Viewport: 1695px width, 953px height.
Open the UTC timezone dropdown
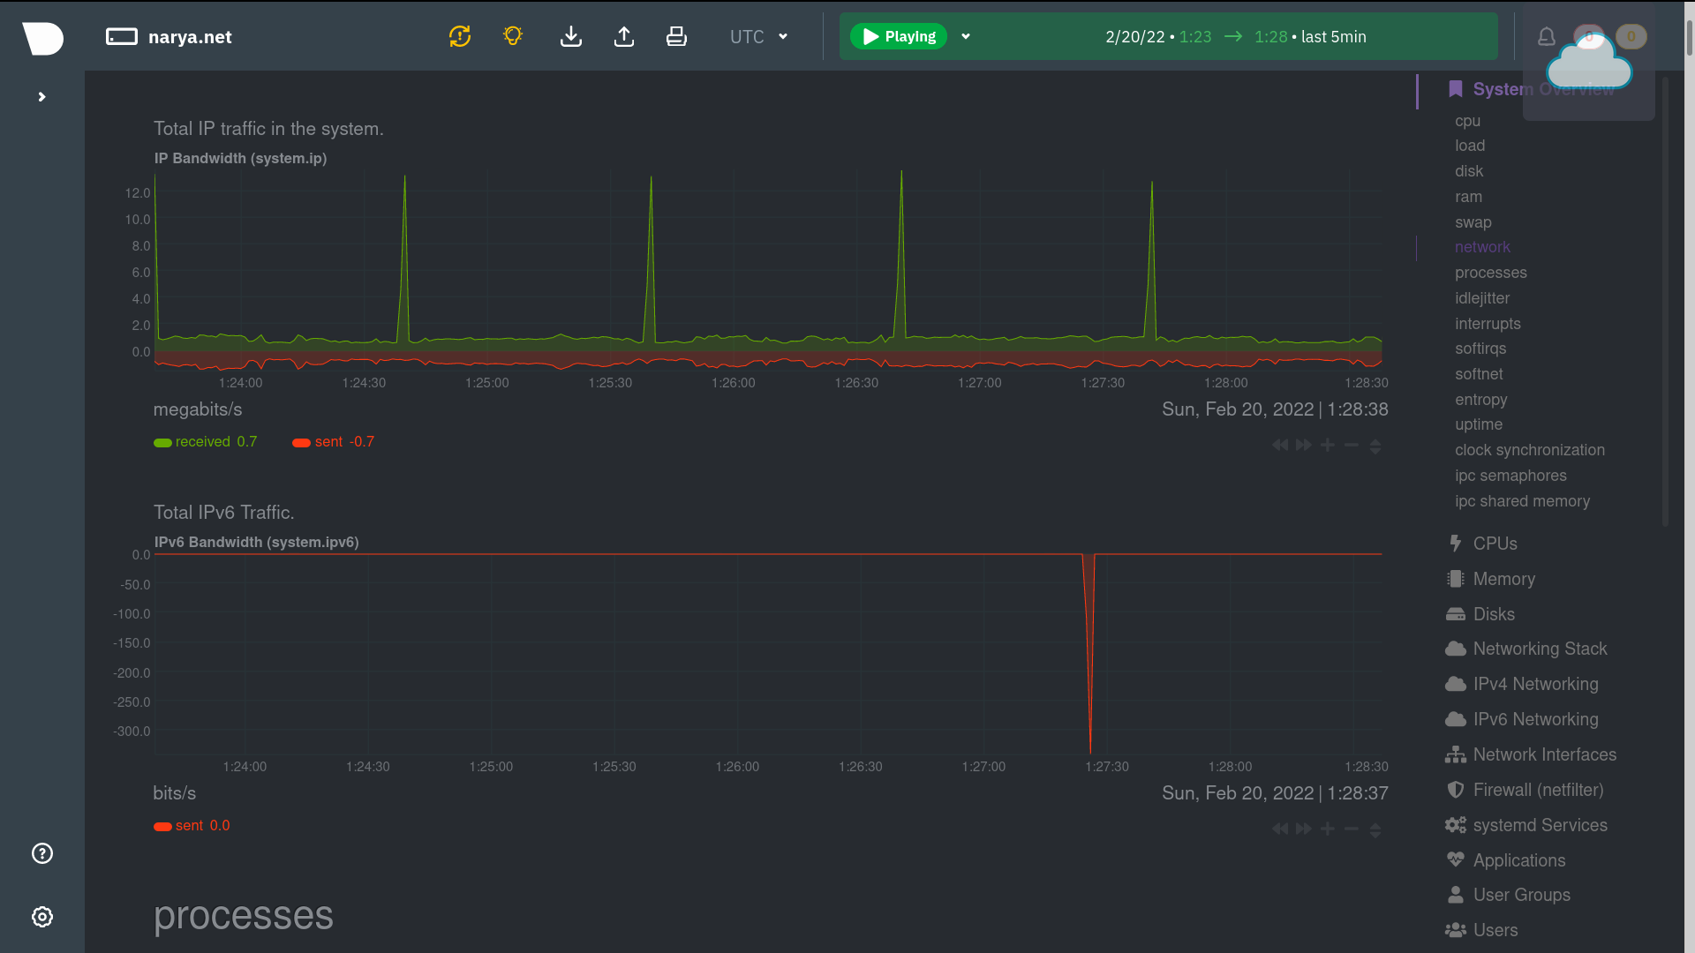coord(758,36)
